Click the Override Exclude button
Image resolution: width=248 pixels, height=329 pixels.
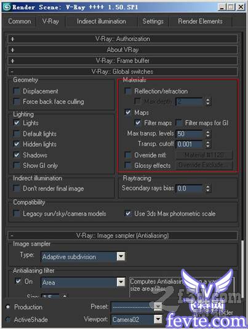click(x=204, y=165)
